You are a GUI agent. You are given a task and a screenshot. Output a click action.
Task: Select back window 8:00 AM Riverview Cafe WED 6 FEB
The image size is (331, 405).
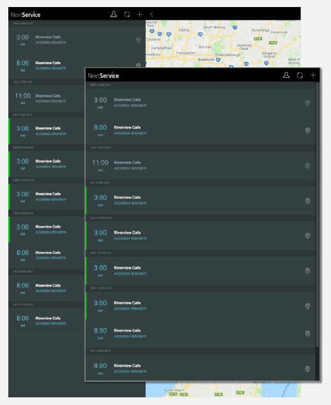pos(48,63)
